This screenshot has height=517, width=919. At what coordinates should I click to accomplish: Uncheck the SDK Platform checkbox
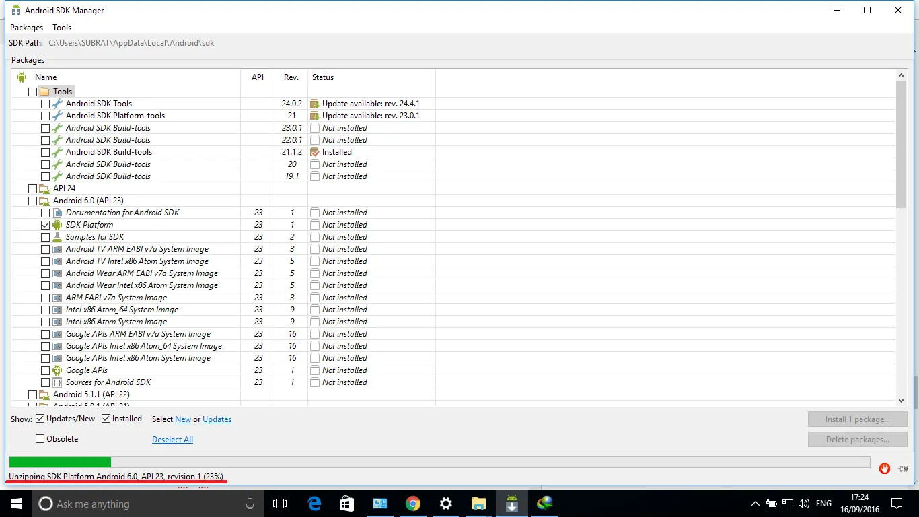[45, 225]
